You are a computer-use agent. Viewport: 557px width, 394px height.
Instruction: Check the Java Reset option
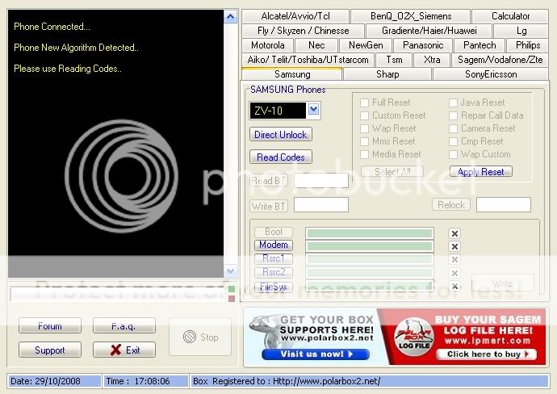click(453, 103)
